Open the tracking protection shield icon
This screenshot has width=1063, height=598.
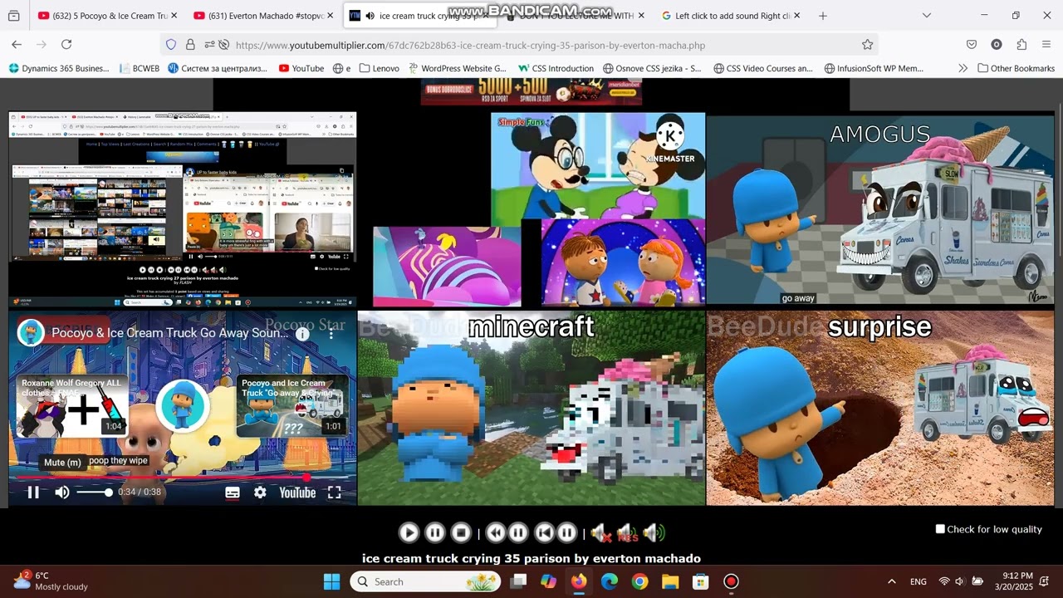tap(171, 45)
